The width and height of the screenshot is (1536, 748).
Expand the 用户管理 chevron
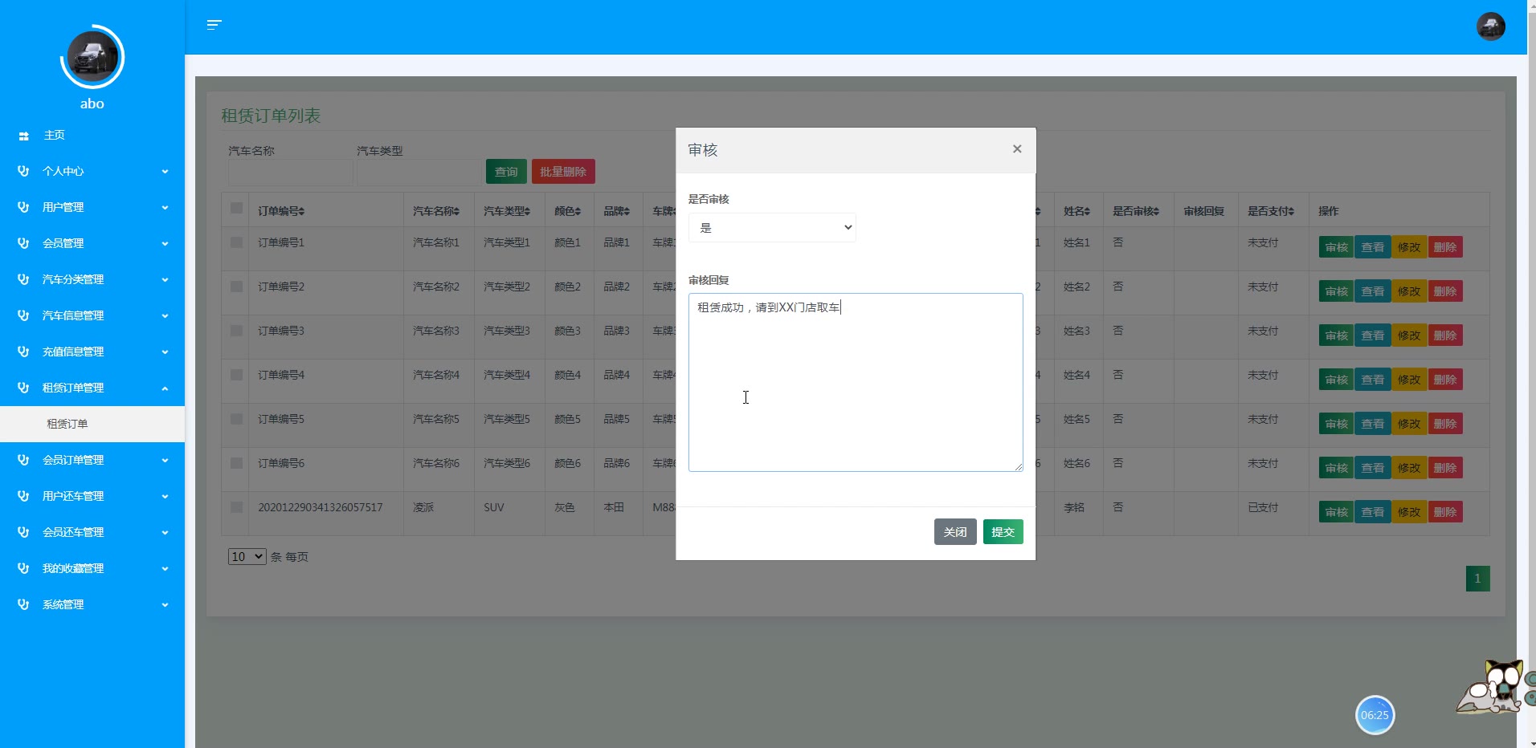[165, 208]
